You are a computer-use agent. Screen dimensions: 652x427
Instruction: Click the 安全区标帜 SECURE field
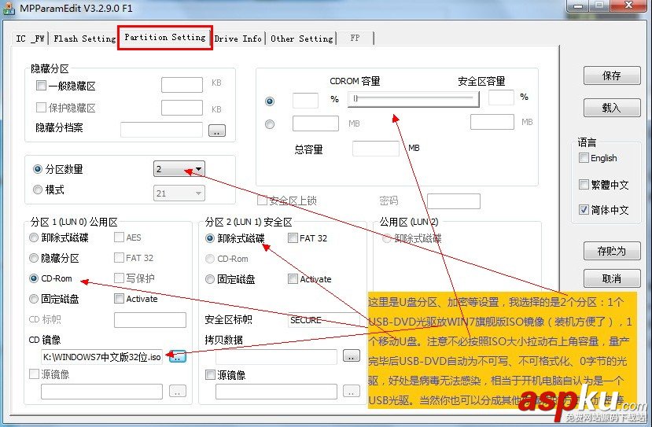[x=324, y=320]
